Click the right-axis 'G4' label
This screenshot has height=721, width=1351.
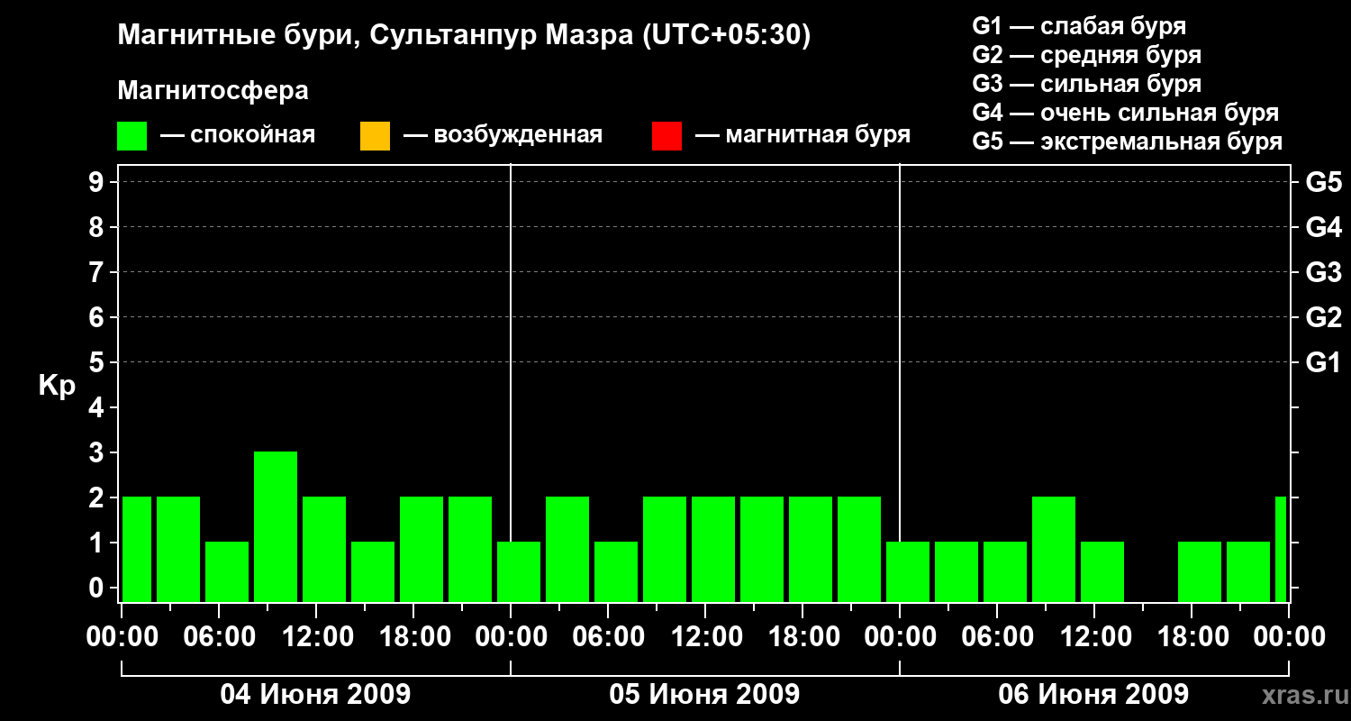pos(1324,228)
